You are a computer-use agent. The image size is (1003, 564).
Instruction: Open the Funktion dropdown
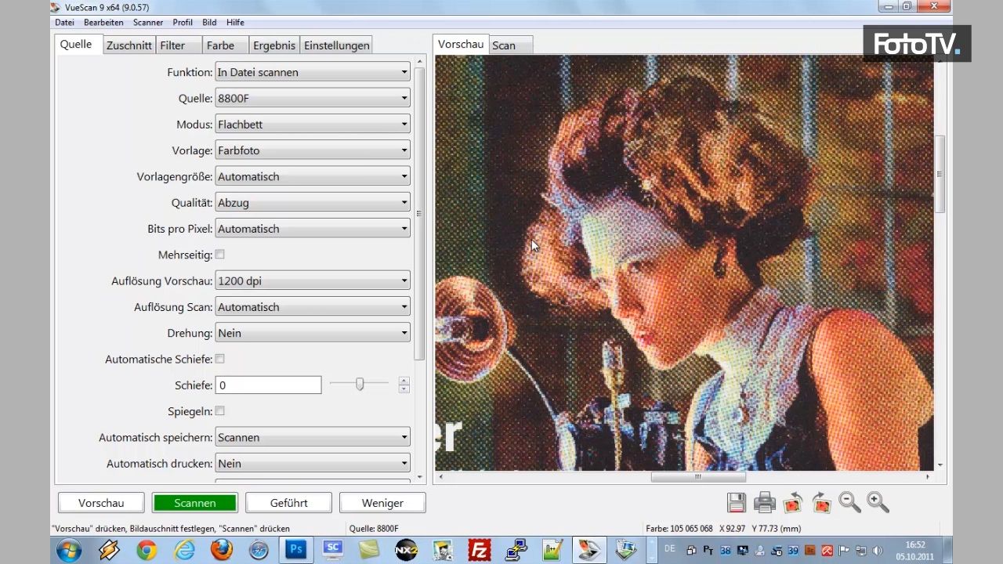(x=313, y=72)
